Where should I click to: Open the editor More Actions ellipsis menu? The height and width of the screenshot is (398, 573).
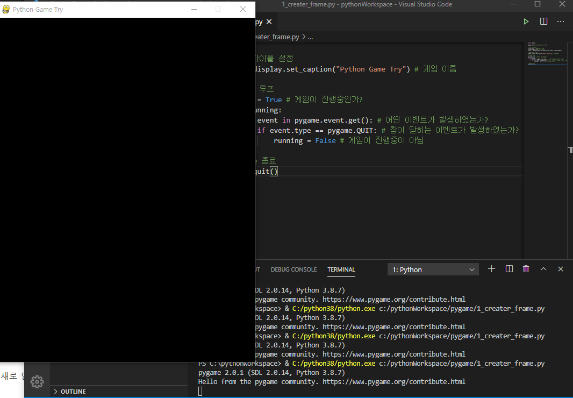click(x=561, y=22)
